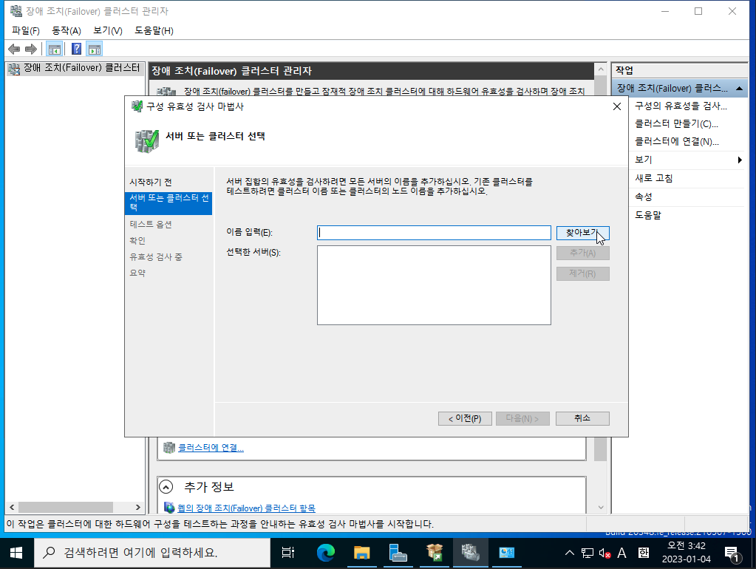
Task: Expand the 보기 submenu arrow in actions
Action: coord(740,160)
